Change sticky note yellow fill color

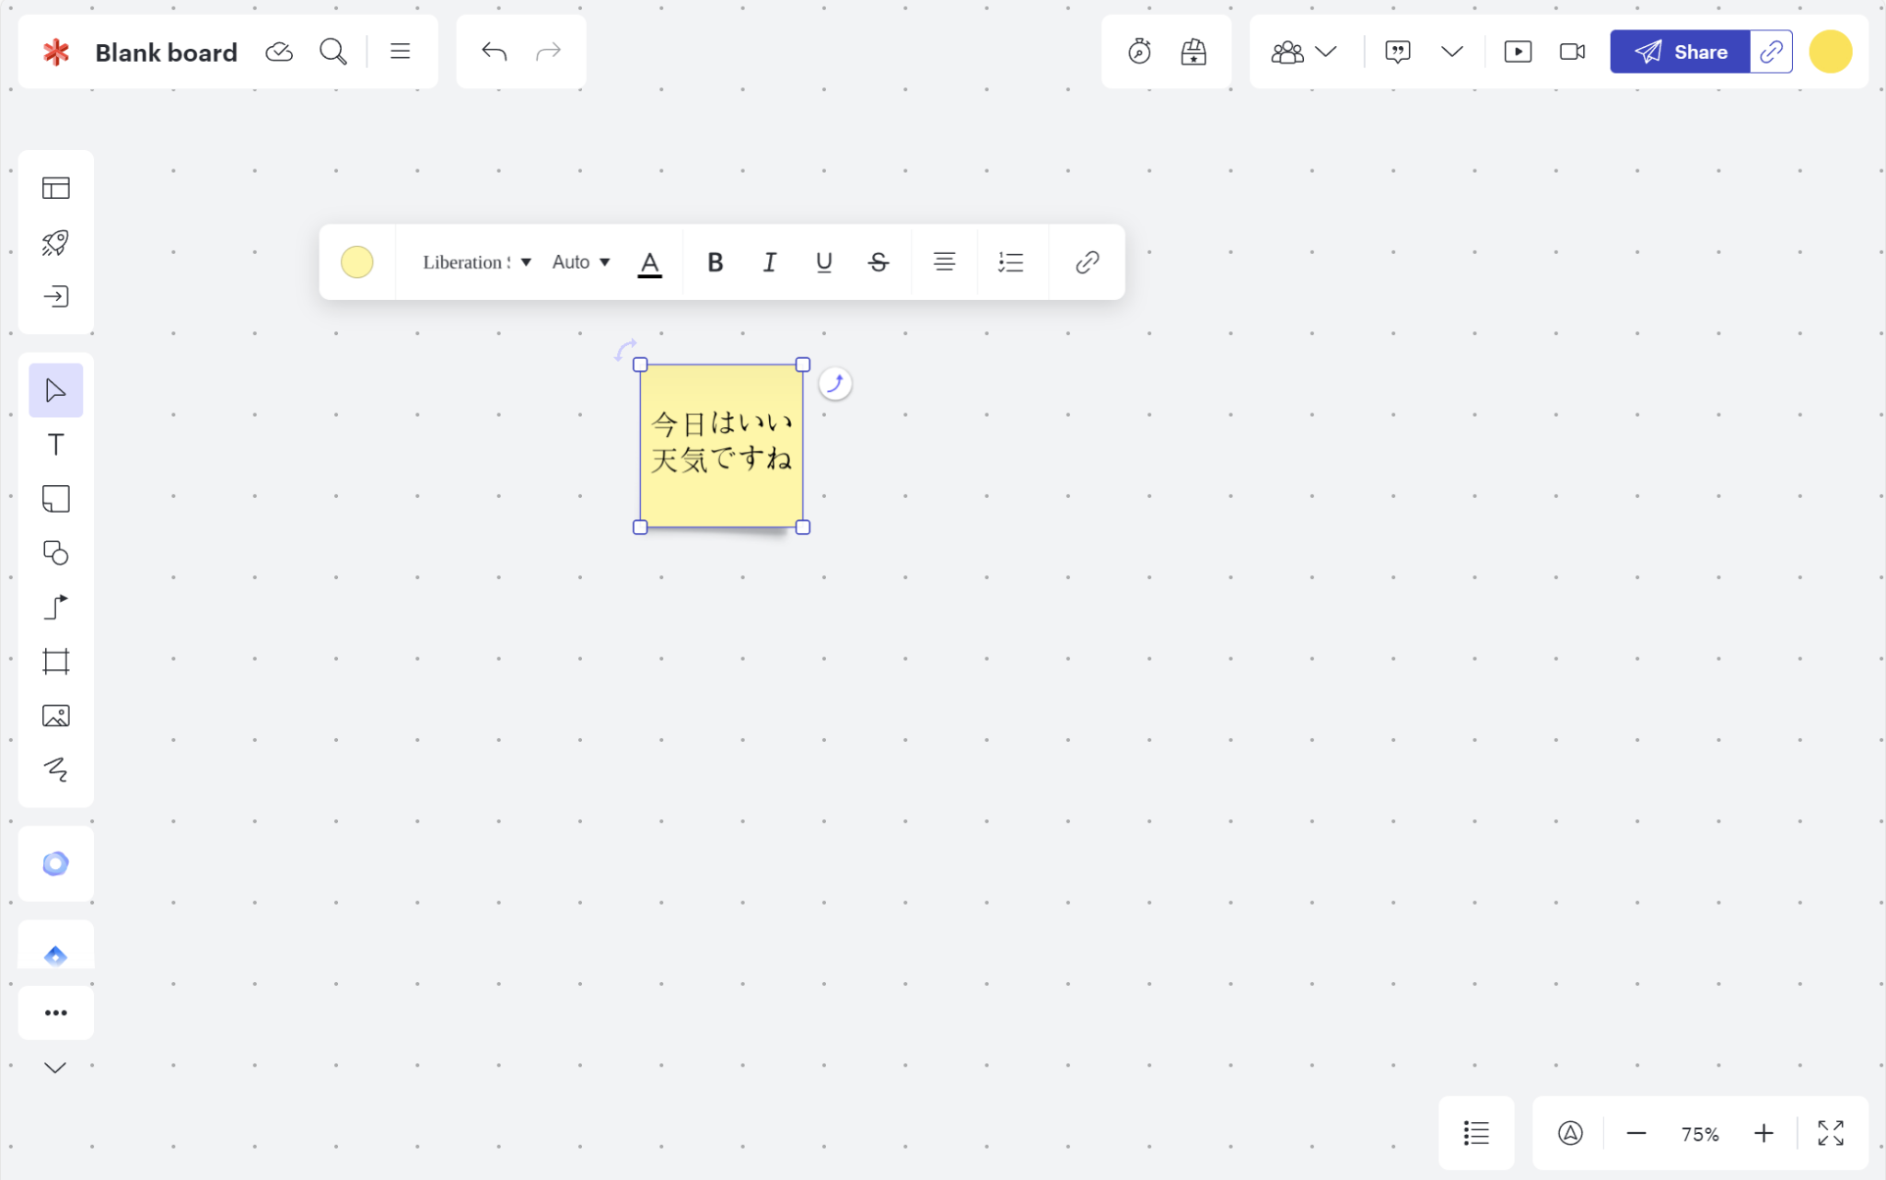[357, 262]
